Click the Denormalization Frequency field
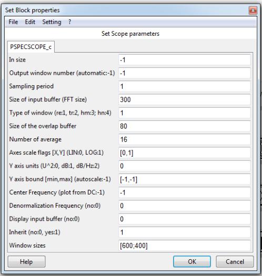The width and height of the screenshot is (262, 276). coord(184,206)
